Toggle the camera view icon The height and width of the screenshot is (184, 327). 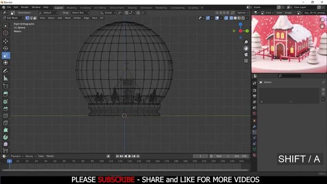(x=246, y=55)
